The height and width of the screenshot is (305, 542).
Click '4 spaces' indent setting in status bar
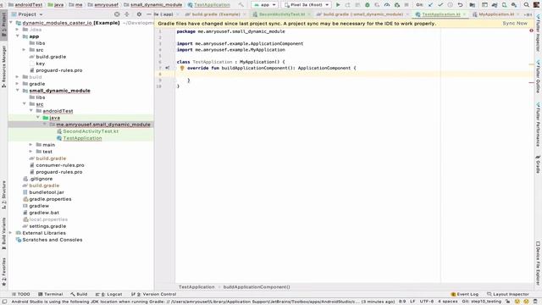[448, 302]
